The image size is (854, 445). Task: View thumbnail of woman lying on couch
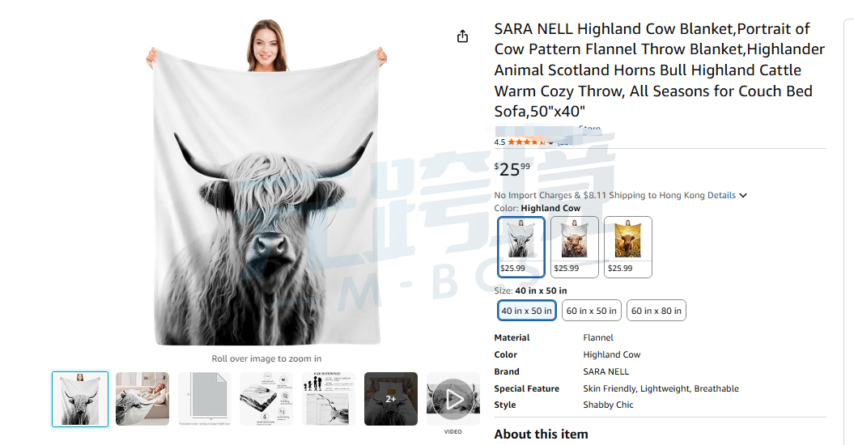142,399
